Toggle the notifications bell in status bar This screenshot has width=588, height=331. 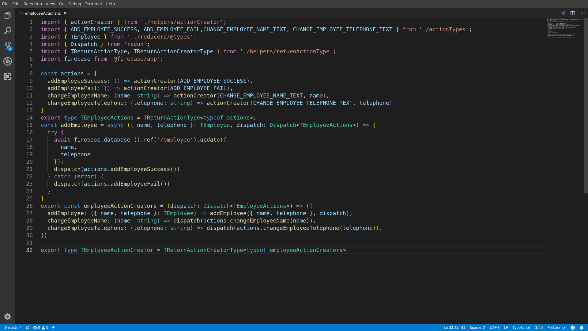(581, 328)
